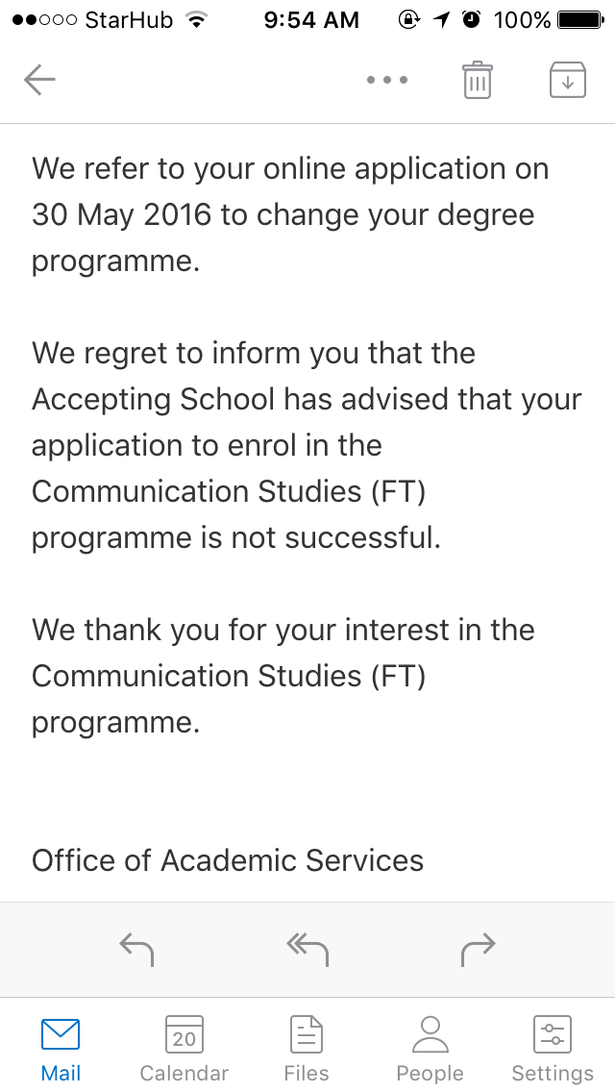The image size is (615, 1092).
Task: Switch to the Calendar tab
Action: tap(183, 1046)
